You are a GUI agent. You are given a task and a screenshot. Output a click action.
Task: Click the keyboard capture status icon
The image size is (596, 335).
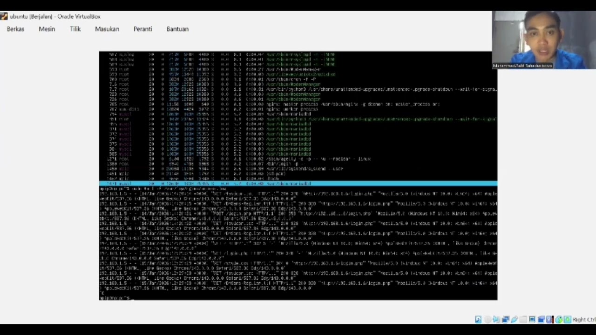point(568,320)
